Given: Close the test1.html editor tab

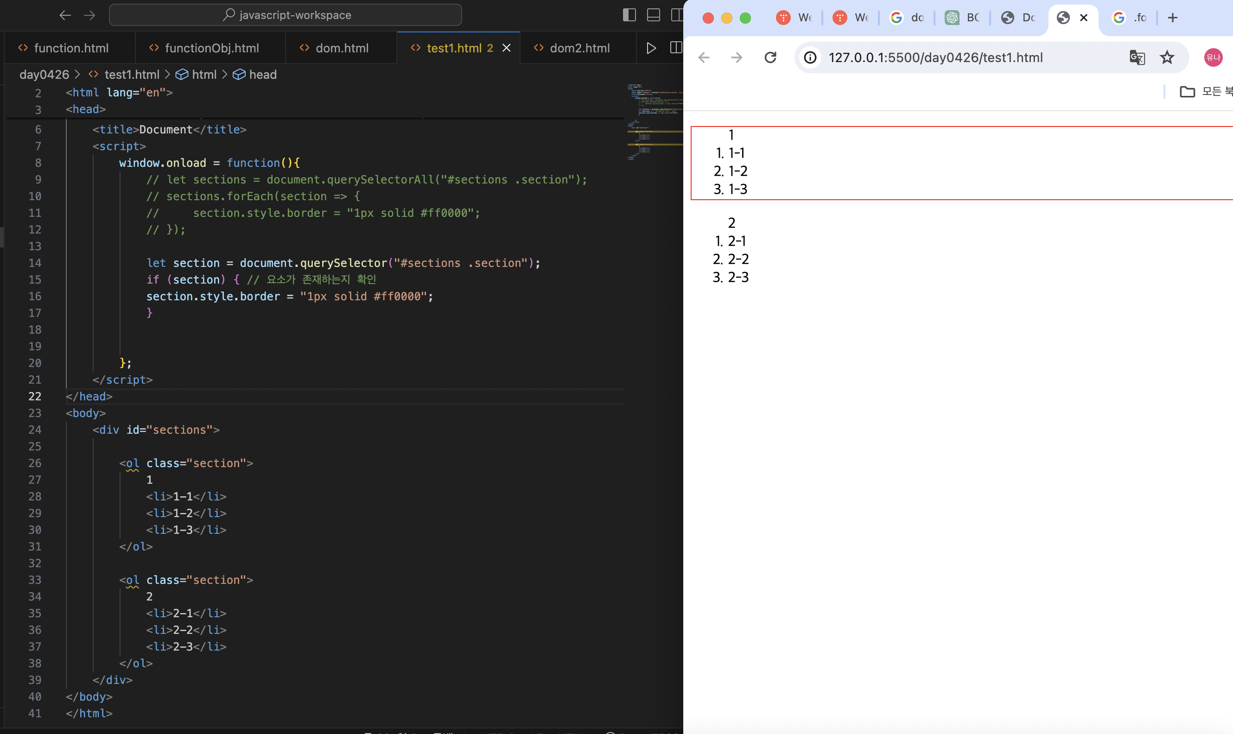Looking at the screenshot, I should tap(507, 48).
